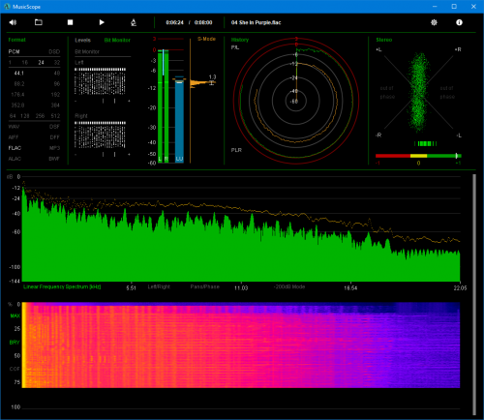Click the History label above the circle
The height and width of the screenshot is (420, 484).
click(x=240, y=40)
